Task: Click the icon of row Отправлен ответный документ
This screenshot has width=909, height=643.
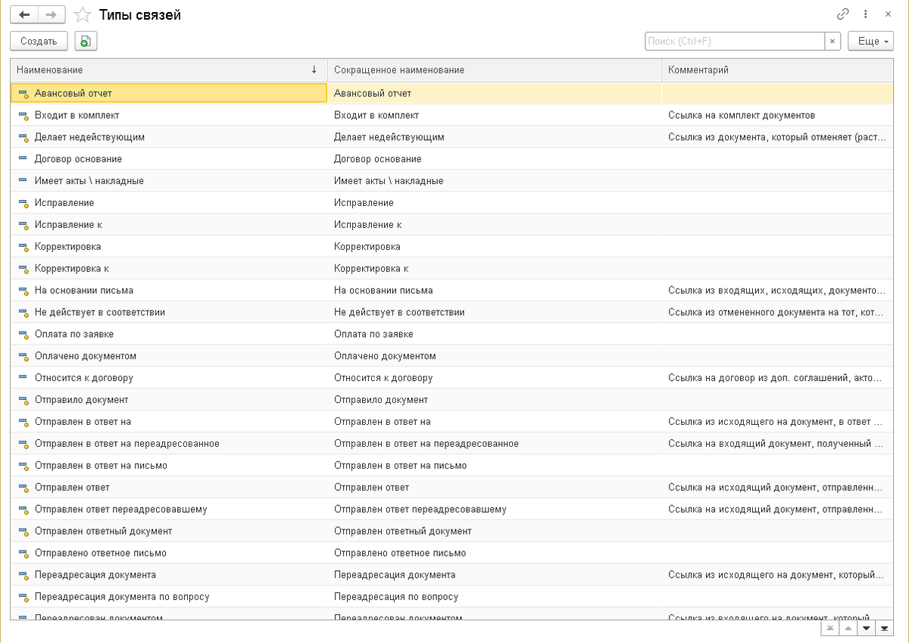Action: (23, 532)
